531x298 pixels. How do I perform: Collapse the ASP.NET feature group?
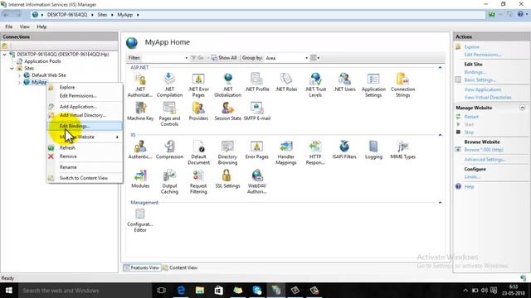(440, 68)
